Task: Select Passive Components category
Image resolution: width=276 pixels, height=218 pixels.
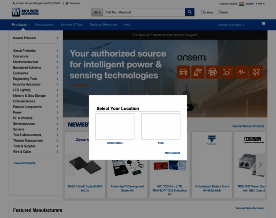Action: 27,107
